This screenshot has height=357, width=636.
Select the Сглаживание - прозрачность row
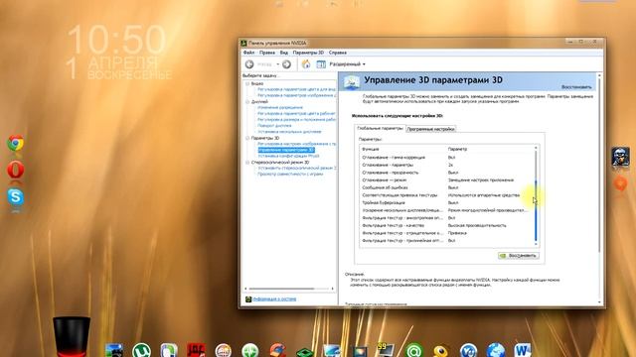[446, 173]
